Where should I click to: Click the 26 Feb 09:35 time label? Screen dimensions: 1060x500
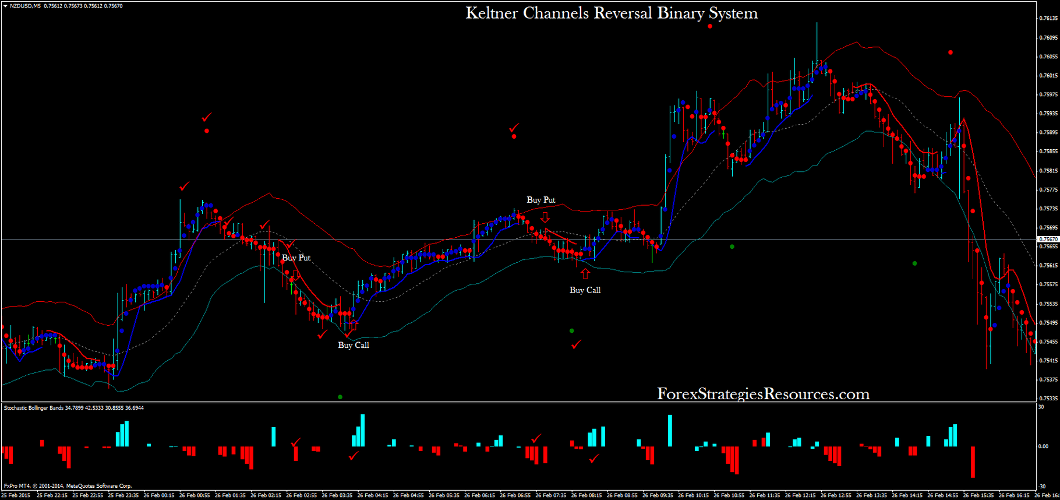[x=658, y=495]
